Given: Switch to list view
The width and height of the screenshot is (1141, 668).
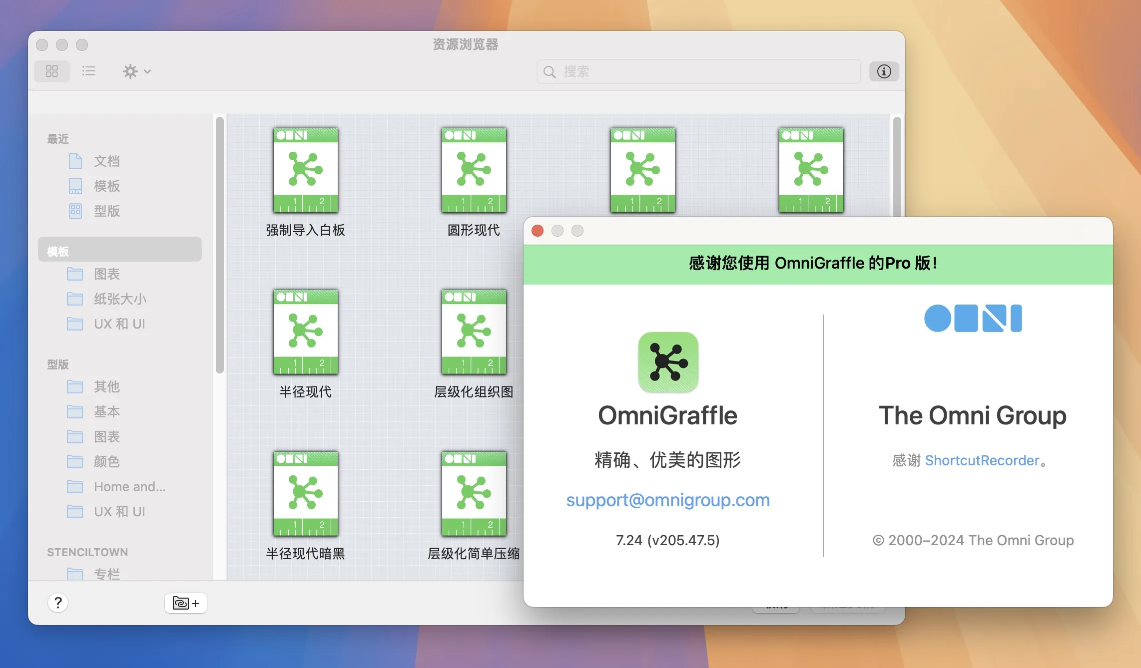Looking at the screenshot, I should (88, 71).
